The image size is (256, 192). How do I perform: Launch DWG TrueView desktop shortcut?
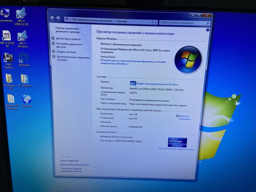(x=8, y=61)
